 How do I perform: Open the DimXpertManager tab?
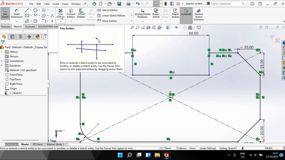(x=29, y=36)
